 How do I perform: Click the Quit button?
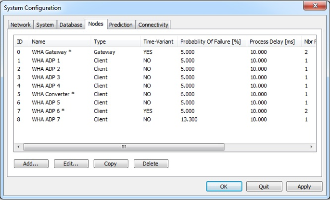264,186
